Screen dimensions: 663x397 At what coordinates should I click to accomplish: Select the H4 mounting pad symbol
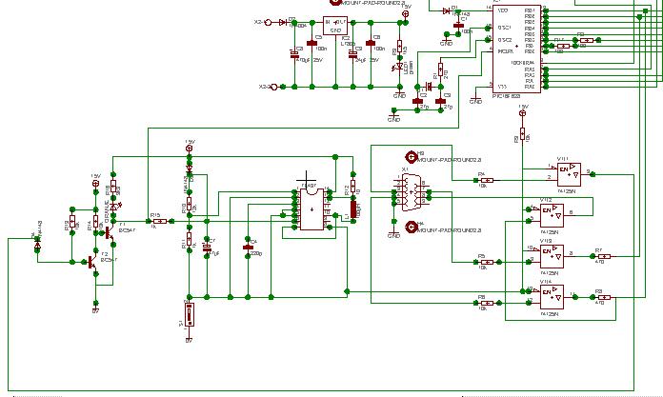[x=412, y=227]
